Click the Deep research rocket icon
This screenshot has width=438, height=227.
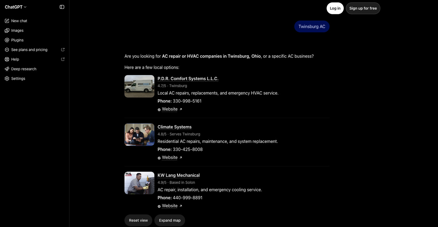tap(7, 69)
